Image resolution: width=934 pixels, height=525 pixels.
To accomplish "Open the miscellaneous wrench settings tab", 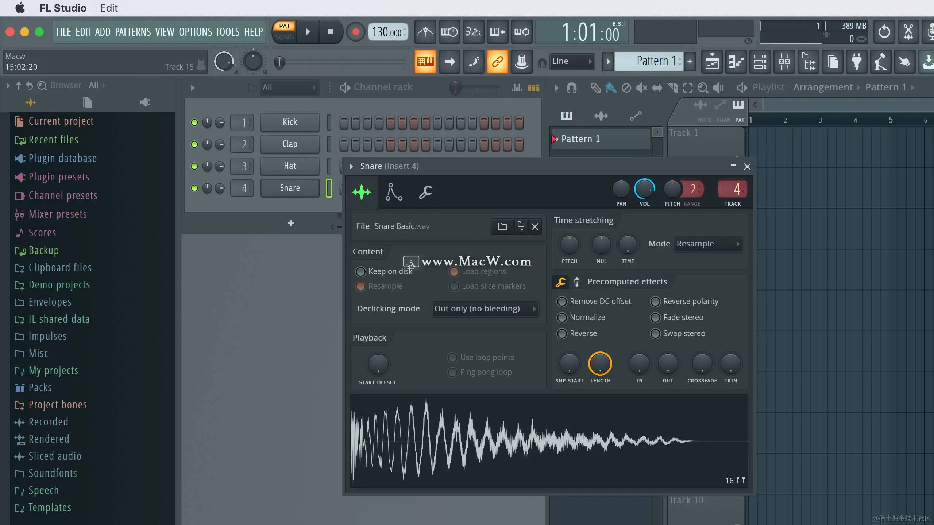I will pyautogui.click(x=425, y=192).
